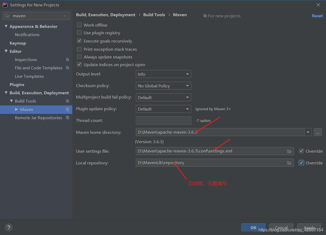This screenshot has width=326, height=235.
Task: Click the Remote Jar Repositories project icon
Action: (67, 118)
